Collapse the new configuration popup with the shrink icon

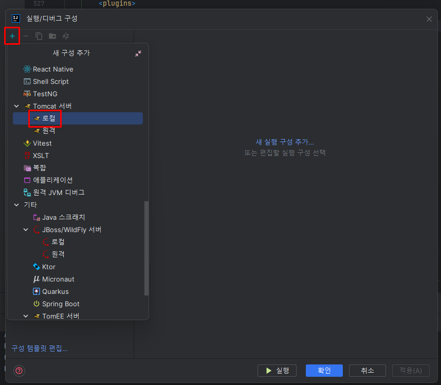point(138,53)
